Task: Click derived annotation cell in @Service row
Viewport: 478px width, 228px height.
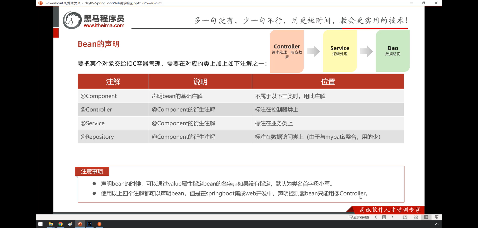Action: [x=200, y=123]
